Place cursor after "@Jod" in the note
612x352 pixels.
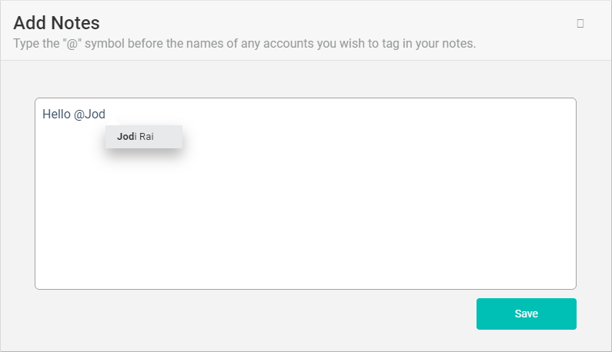pyautogui.click(x=105, y=115)
